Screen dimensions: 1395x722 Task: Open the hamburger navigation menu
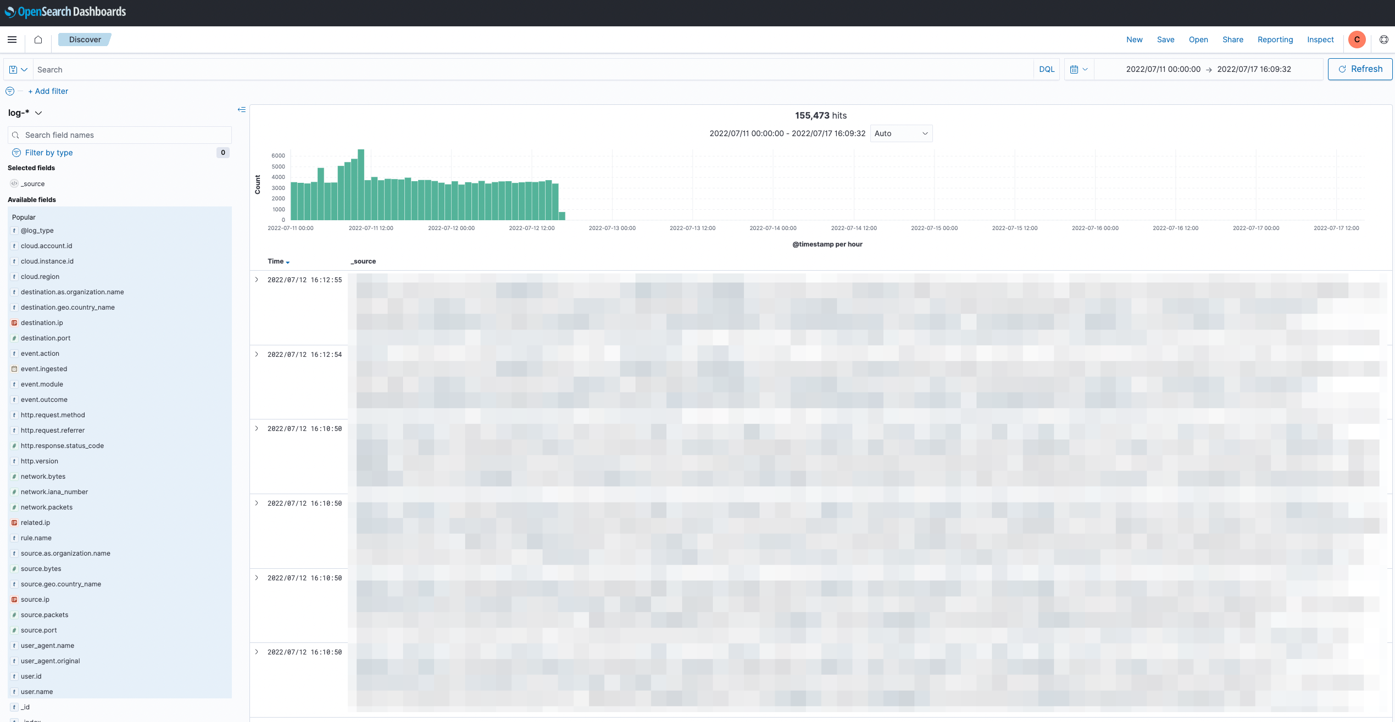point(12,40)
